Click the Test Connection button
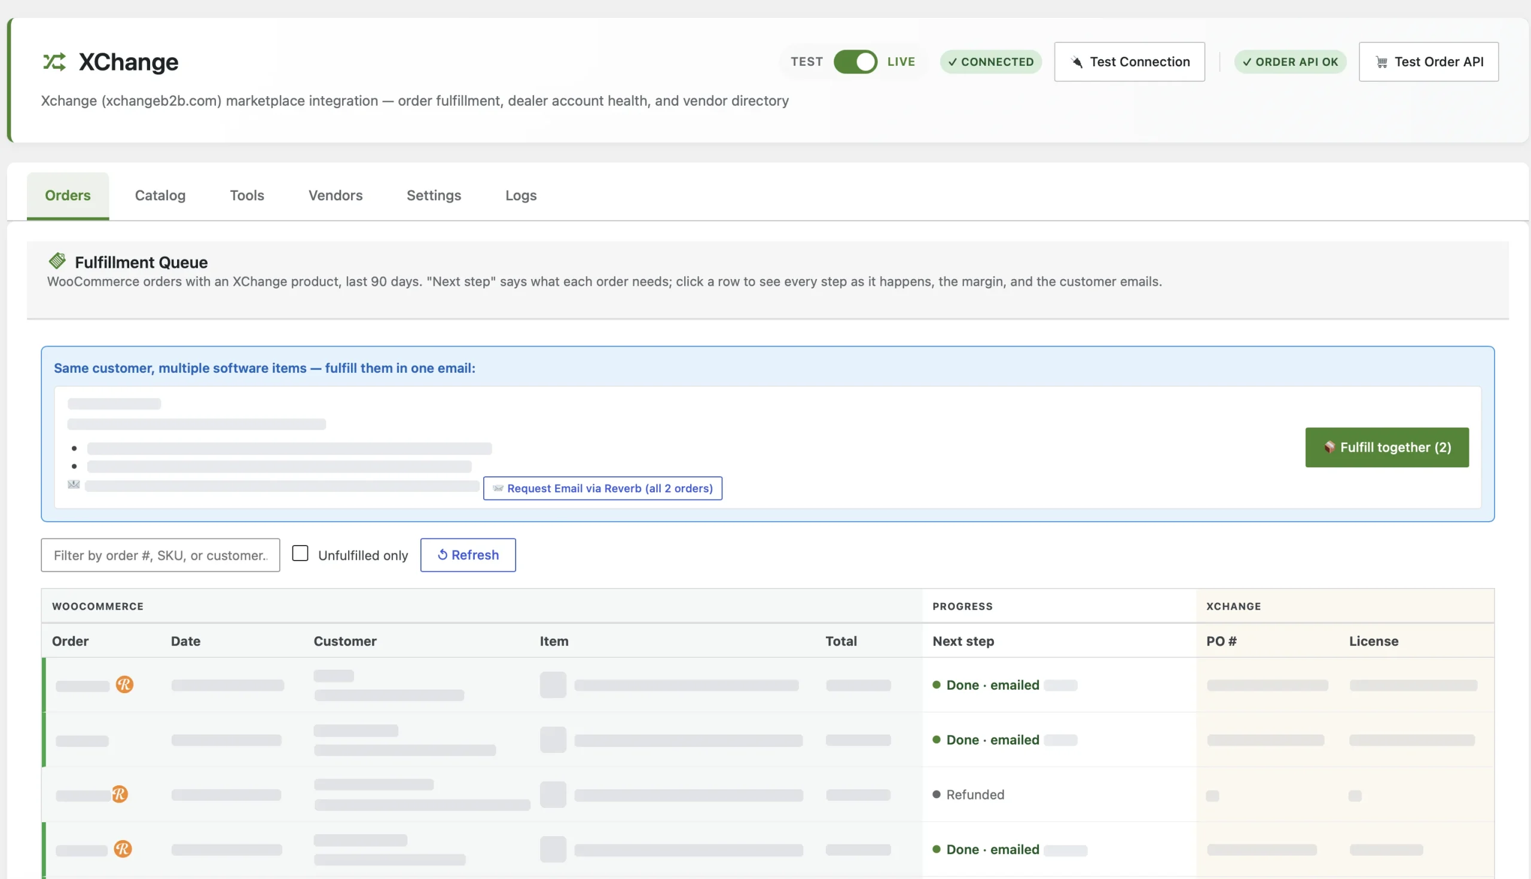The height and width of the screenshot is (879, 1531). pos(1129,62)
